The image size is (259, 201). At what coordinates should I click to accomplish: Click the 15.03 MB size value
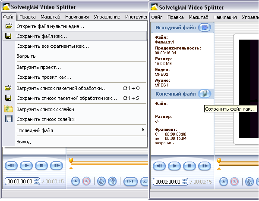coord(163,64)
